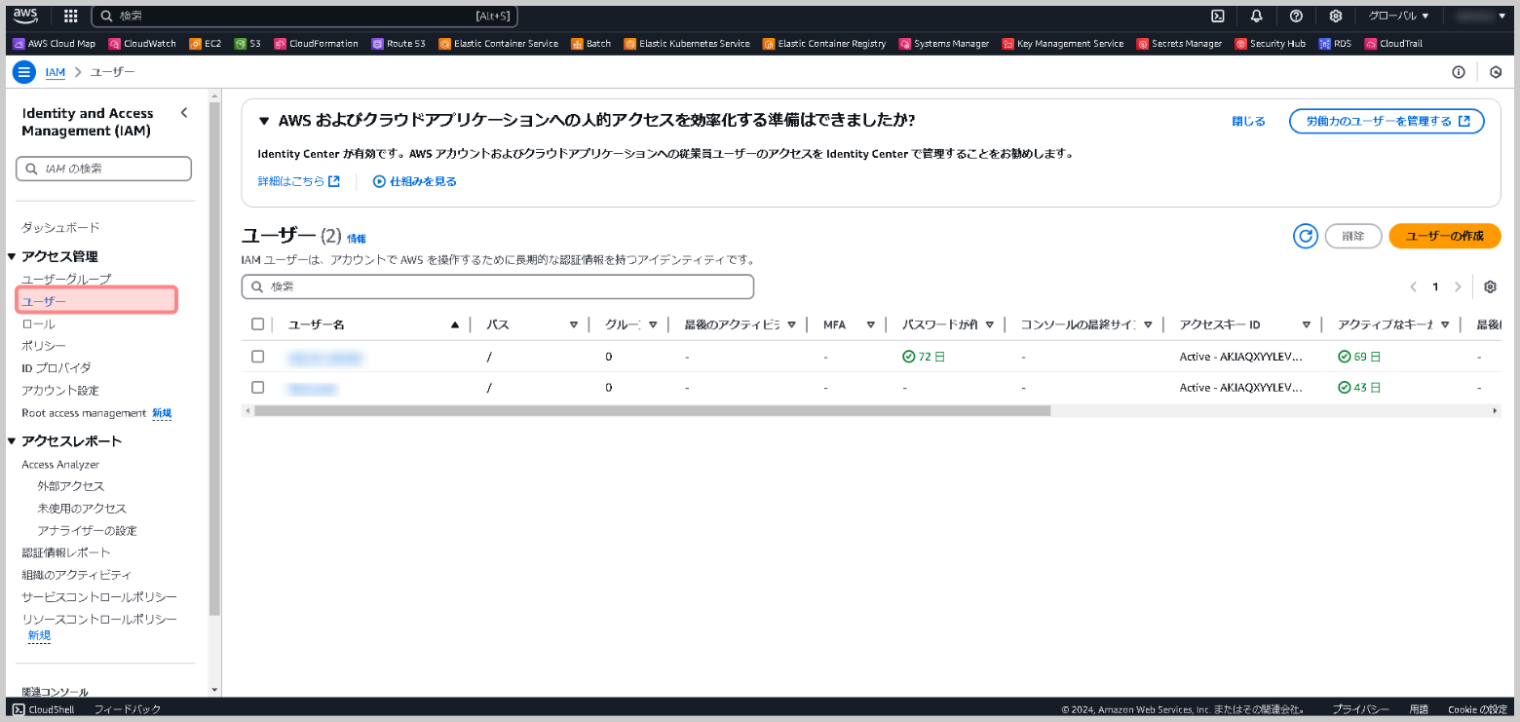Open the グローバル region dropdown
Screen dimensions: 1520x722
[1398, 16]
